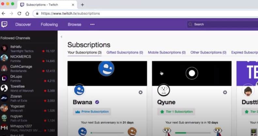The image size is (258, 136).
Task: Click NICKMERCS channel avatar in sidebar
Action: 4,58
